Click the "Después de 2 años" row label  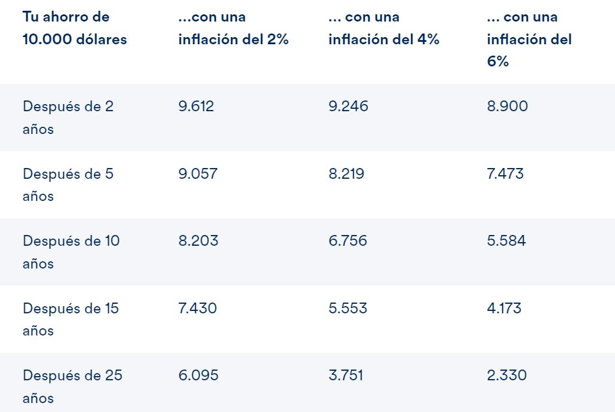pyautogui.click(x=68, y=118)
